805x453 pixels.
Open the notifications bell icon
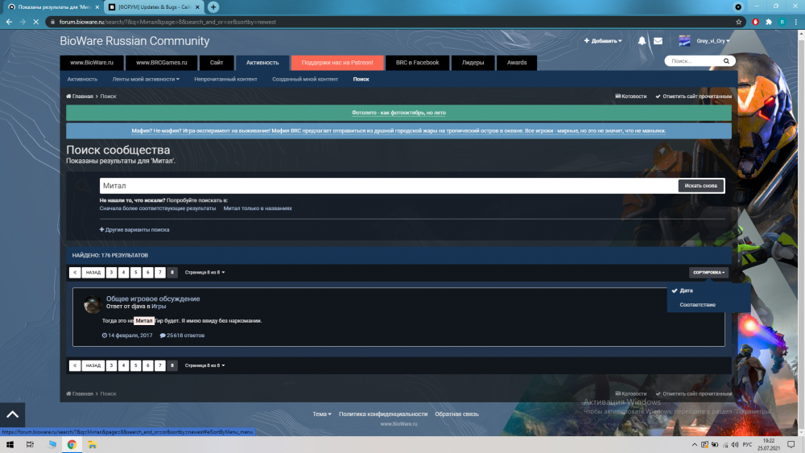(x=642, y=41)
